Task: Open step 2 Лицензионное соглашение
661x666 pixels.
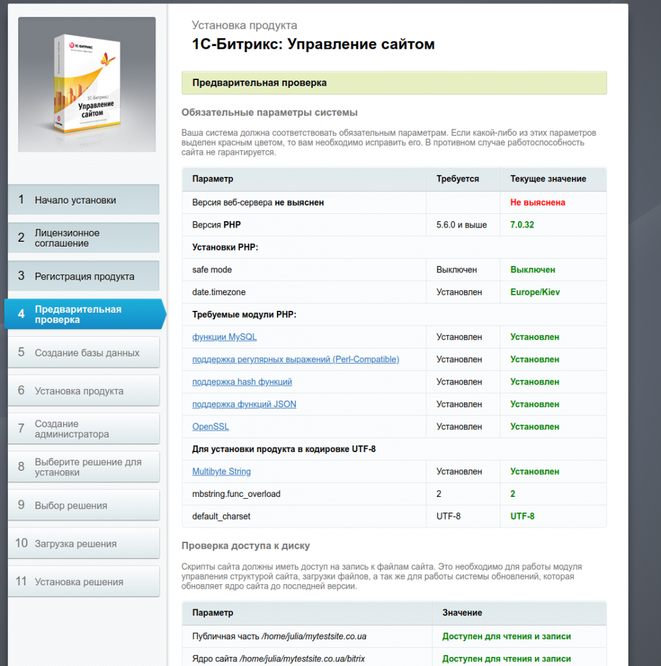Action: coord(84,238)
